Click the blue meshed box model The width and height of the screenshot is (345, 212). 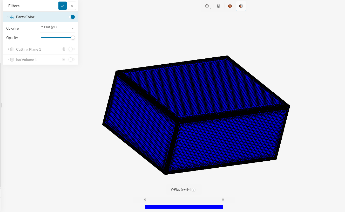[x=196, y=115]
